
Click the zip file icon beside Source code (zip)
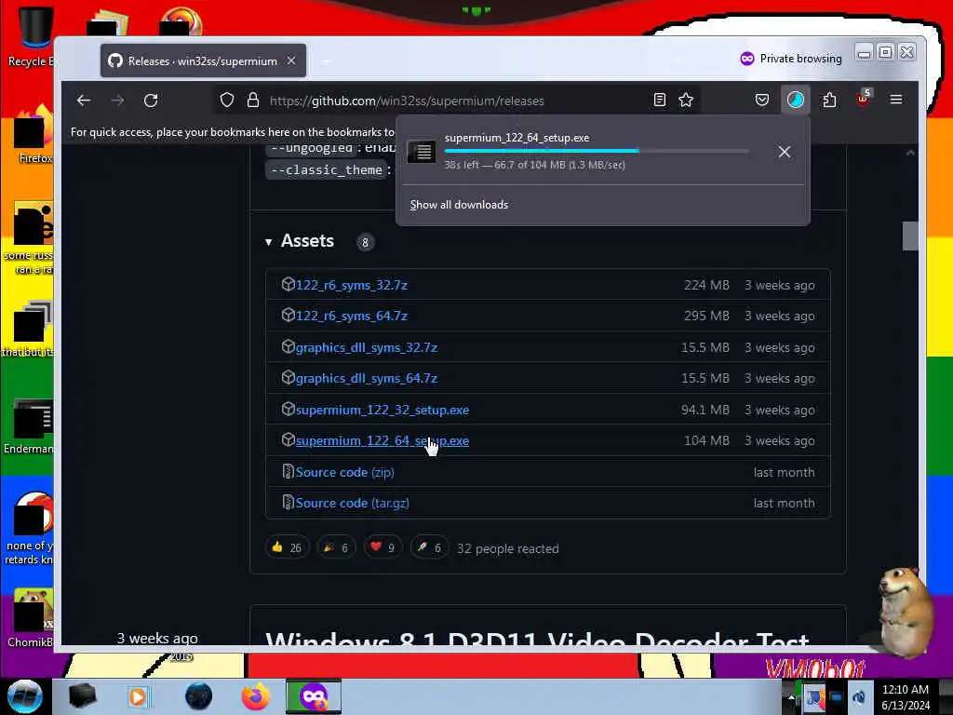click(x=289, y=471)
